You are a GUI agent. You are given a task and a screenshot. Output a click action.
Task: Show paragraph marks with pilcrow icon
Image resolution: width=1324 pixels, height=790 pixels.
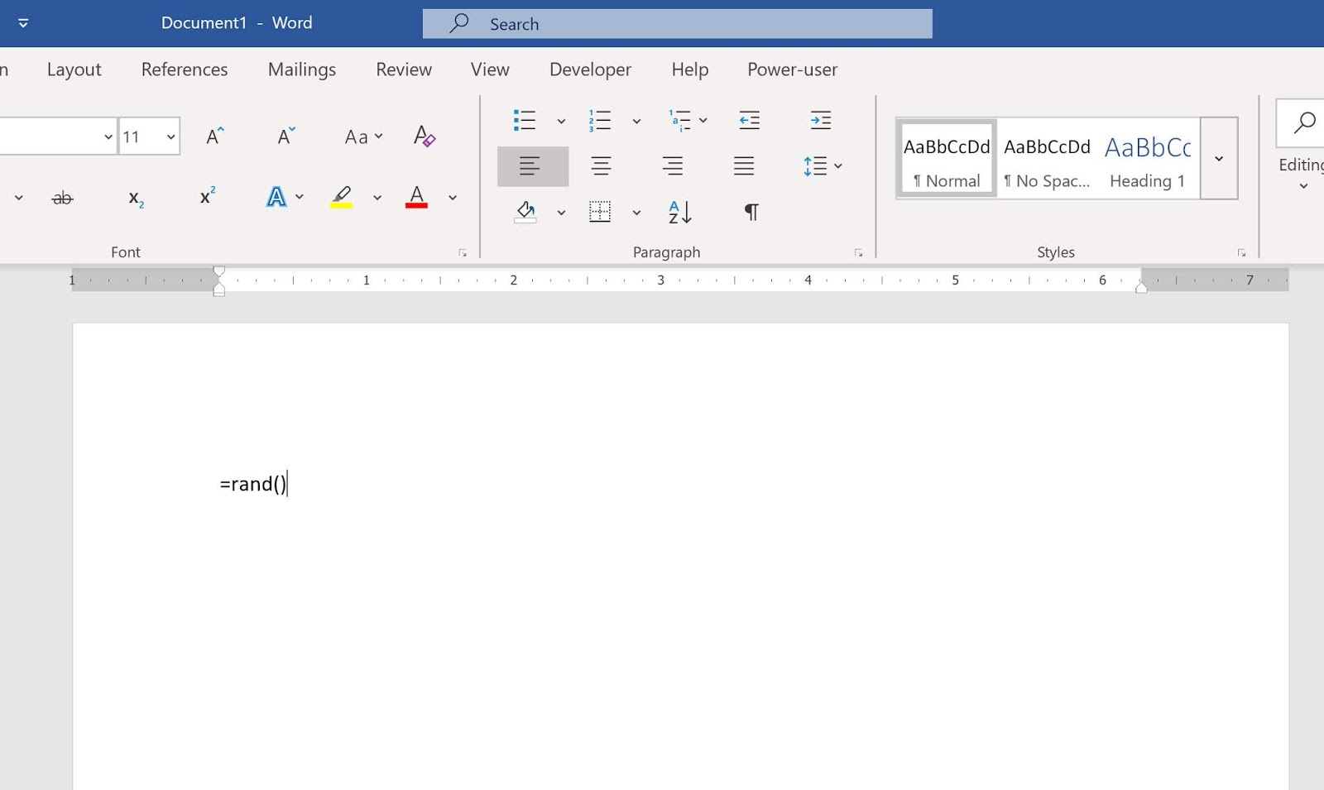tap(749, 213)
